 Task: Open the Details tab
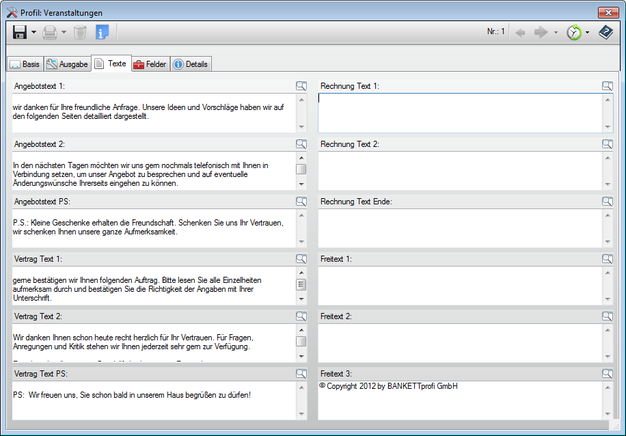[190, 64]
